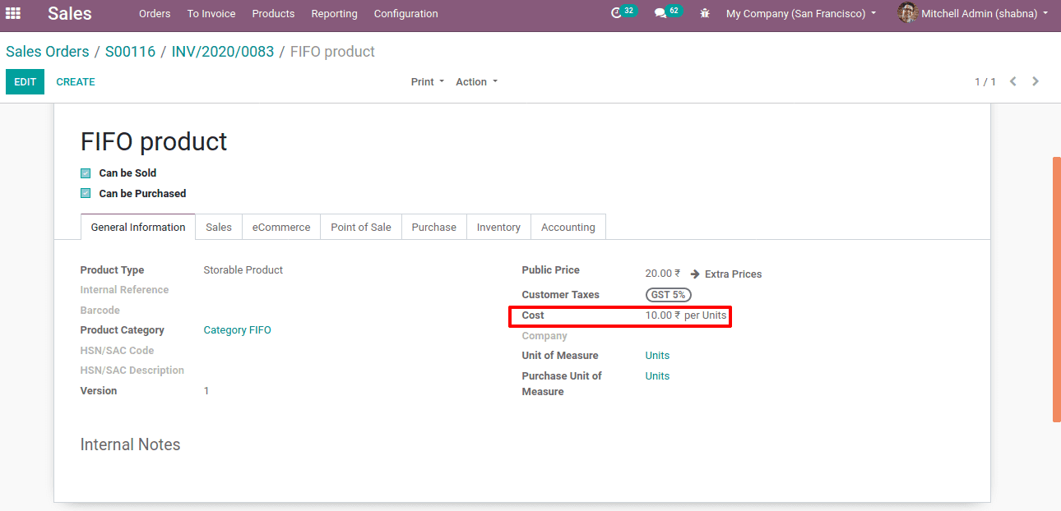Click the Company field label
The image size is (1061, 511).
[544, 336]
